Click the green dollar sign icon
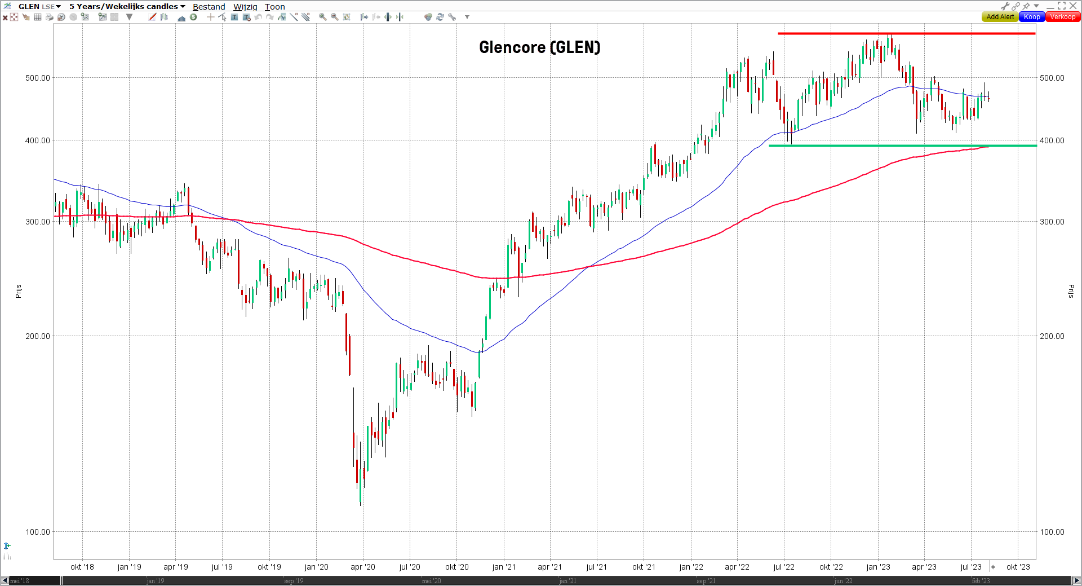 (x=193, y=17)
